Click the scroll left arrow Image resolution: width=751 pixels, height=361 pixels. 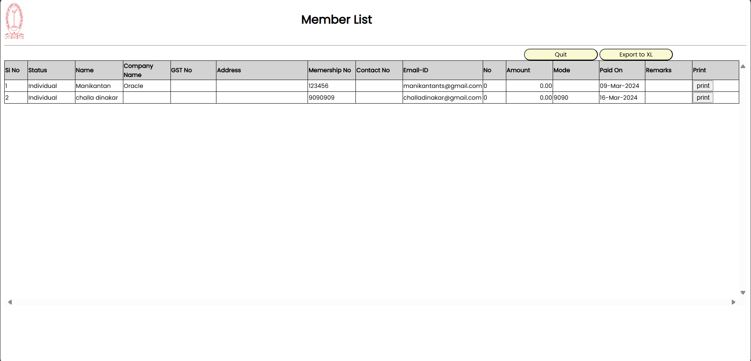pos(10,302)
